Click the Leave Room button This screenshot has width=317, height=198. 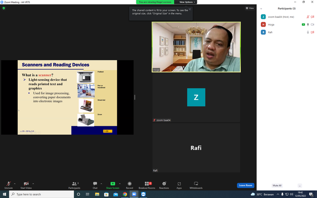point(246,185)
